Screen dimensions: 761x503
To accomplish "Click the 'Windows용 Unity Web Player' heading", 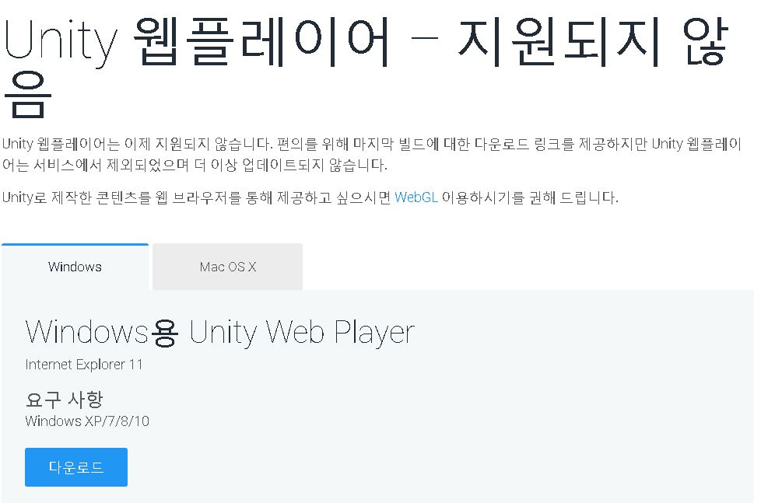I will click(220, 333).
